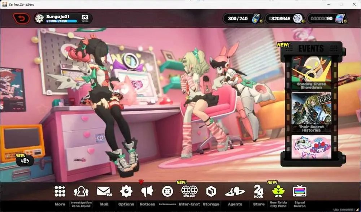Open the Shadow Chase Showdown event

[x=311, y=73]
